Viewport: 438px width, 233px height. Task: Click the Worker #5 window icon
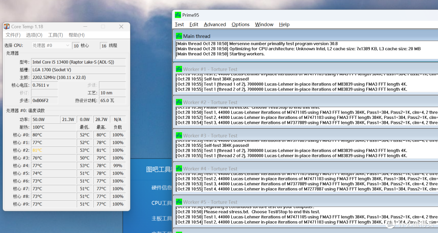coord(179,202)
